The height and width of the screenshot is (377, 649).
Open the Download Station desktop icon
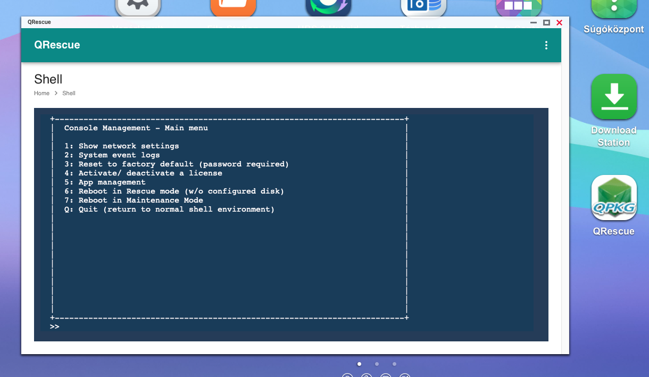pyautogui.click(x=614, y=97)
